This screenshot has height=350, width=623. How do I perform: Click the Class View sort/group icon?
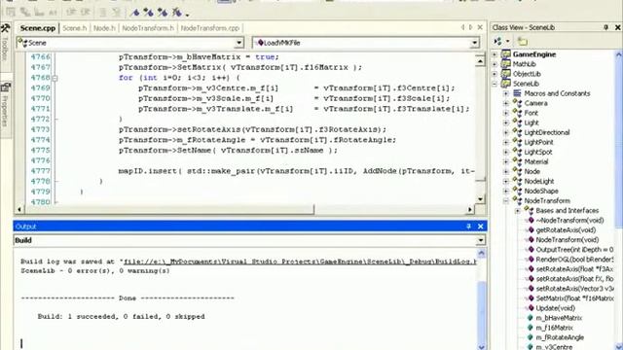[498, 41]
